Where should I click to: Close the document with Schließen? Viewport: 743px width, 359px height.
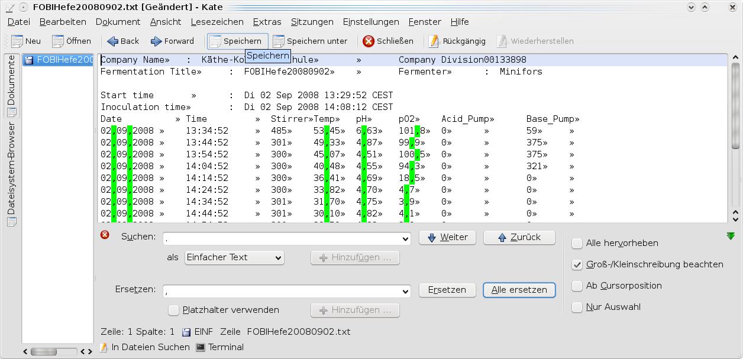pos(388,41)
